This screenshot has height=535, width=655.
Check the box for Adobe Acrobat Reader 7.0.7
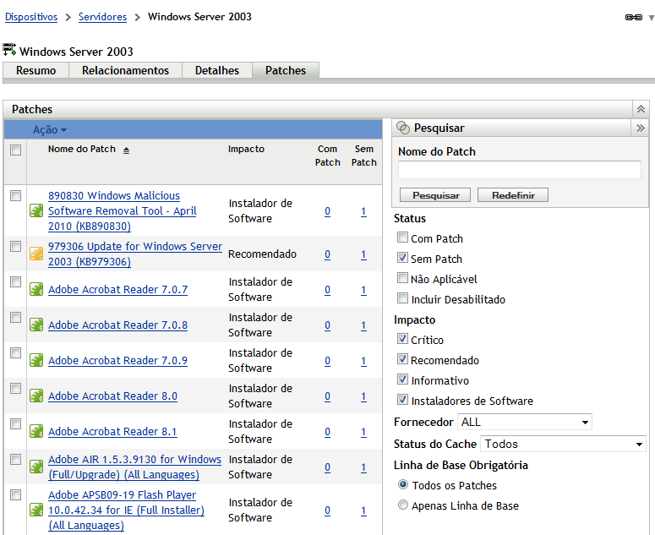pyautogui.click(x=15, y=281)
